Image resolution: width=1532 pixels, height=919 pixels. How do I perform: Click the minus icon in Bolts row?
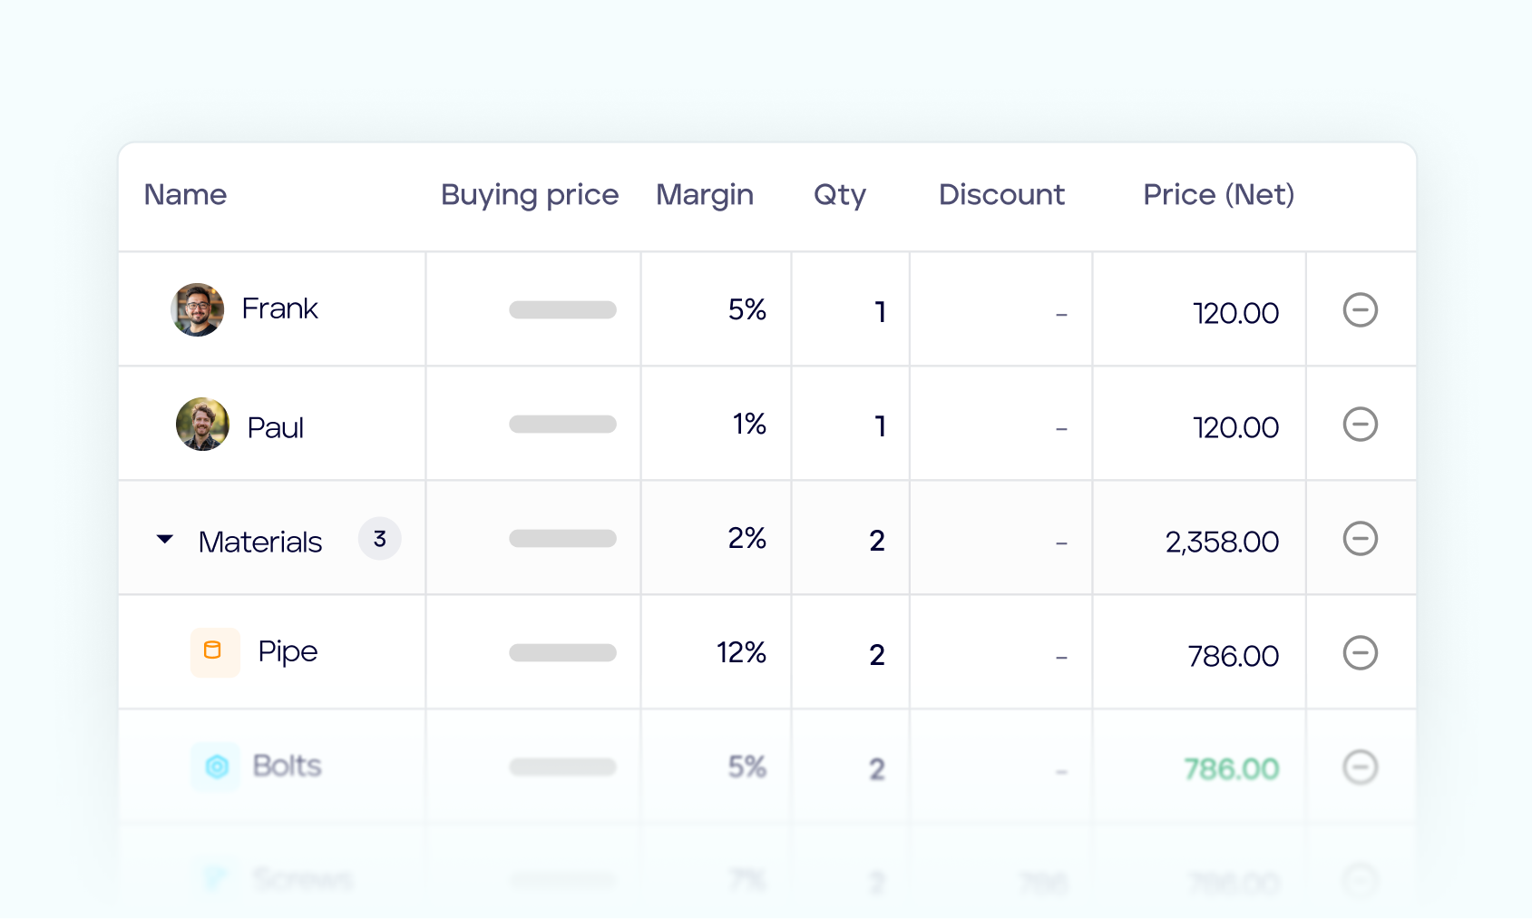[x=1360, y=767]
